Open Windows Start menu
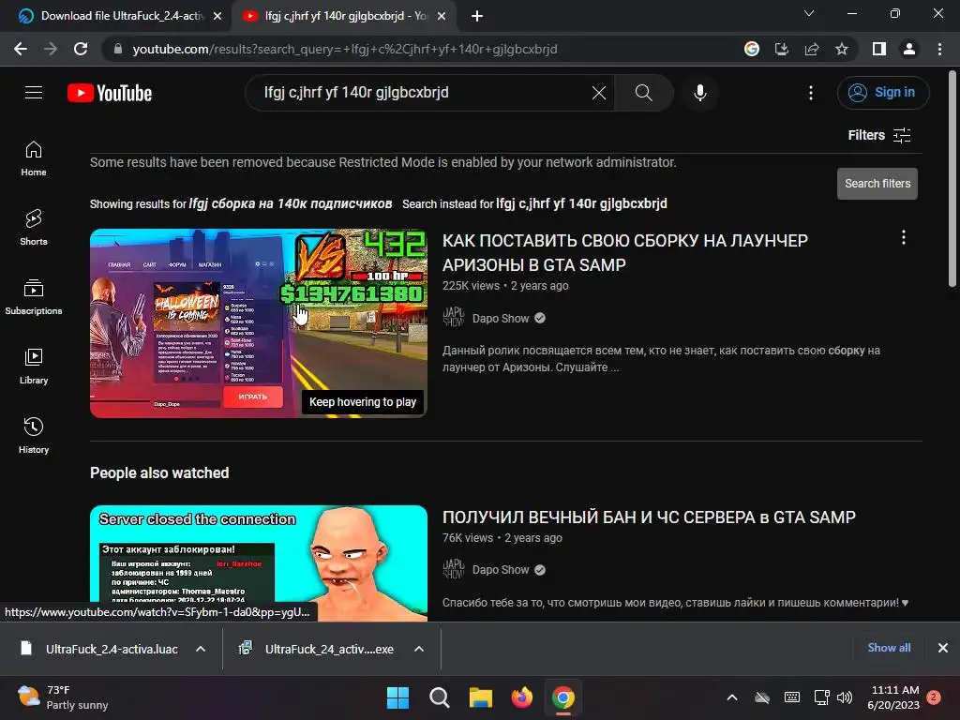960x720 pixels. [x=397, y=697]
